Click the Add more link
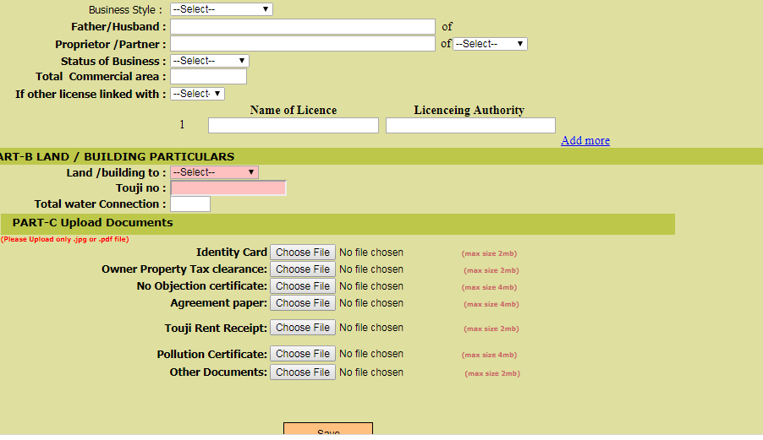 (585, 140)
